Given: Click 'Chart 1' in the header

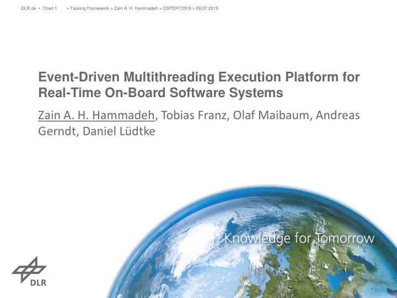Looking at the screenshot, I should pos(50,8).
